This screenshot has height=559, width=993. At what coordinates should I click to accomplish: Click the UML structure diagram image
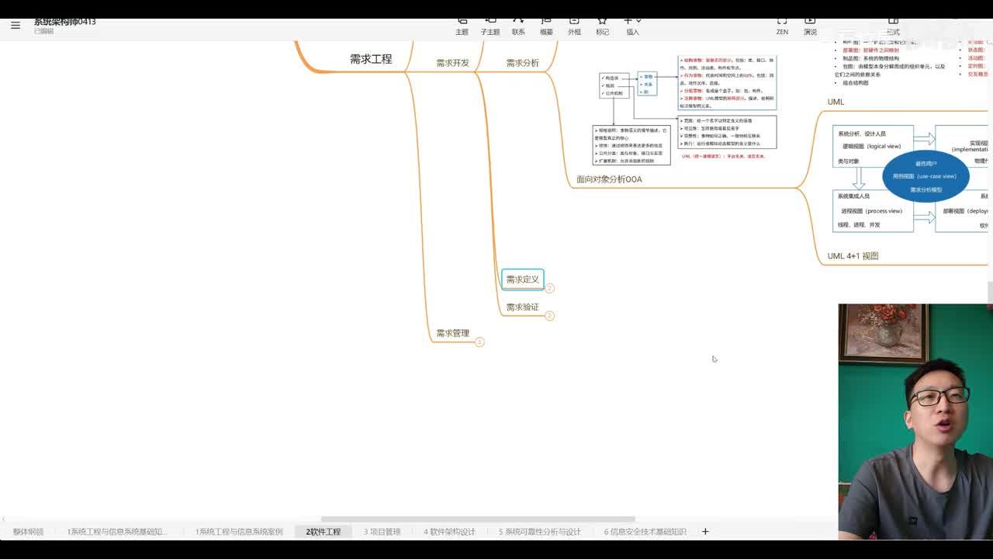[685, 110]
